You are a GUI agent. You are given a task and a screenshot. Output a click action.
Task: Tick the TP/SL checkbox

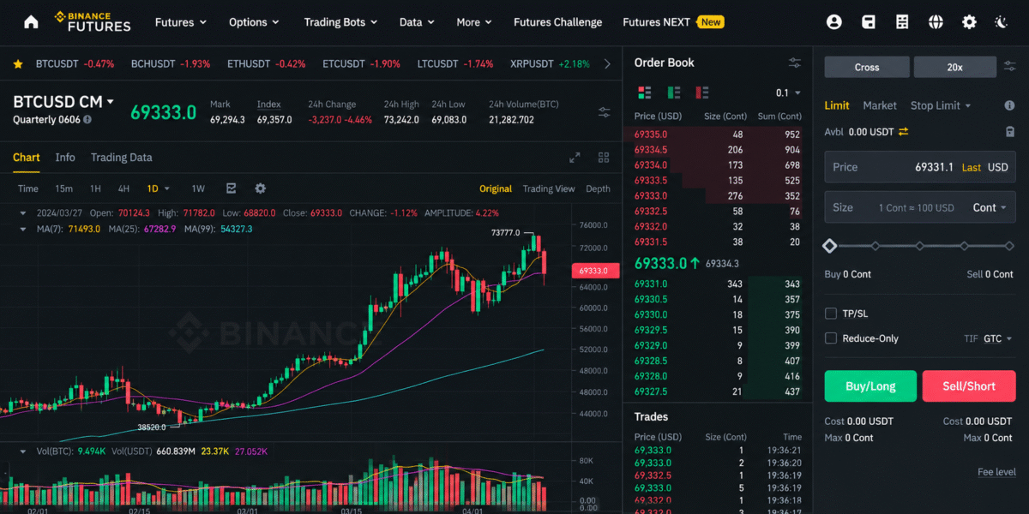830,314
